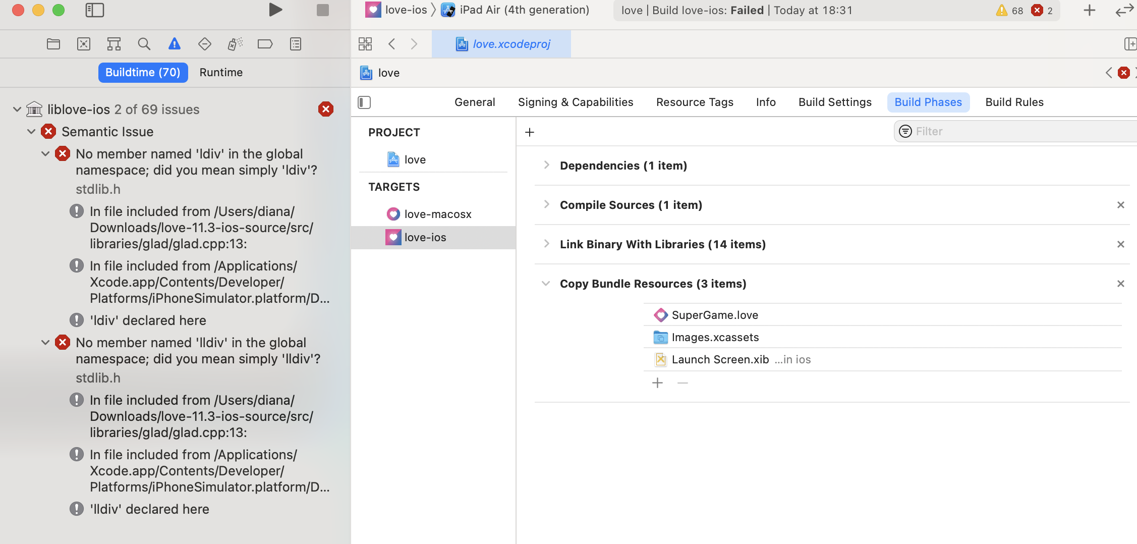Click the red error indicator in jump bar
The width and height of the screenshot is (1137, 544).
1124,73
